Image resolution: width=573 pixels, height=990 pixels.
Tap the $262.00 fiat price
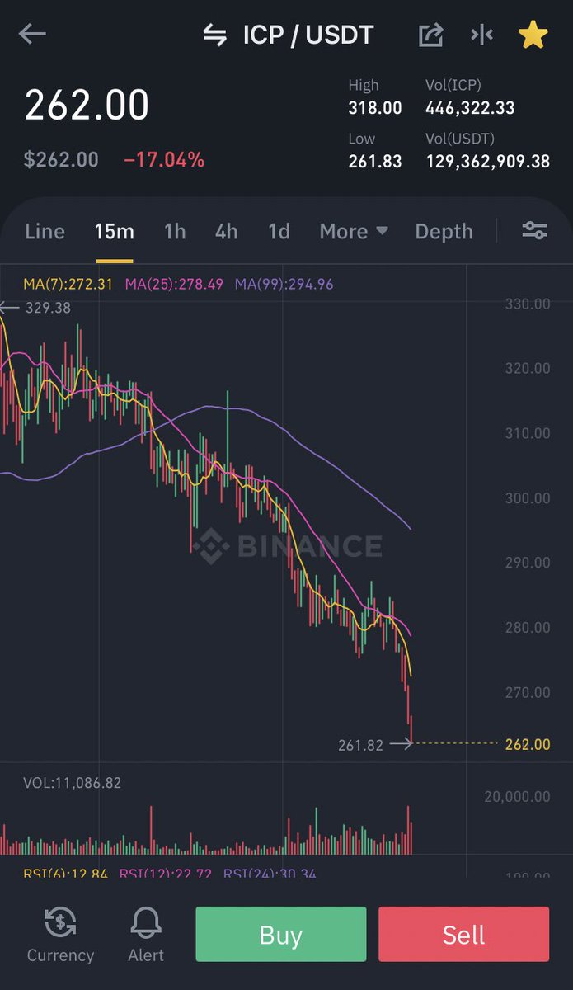(61, 160)
